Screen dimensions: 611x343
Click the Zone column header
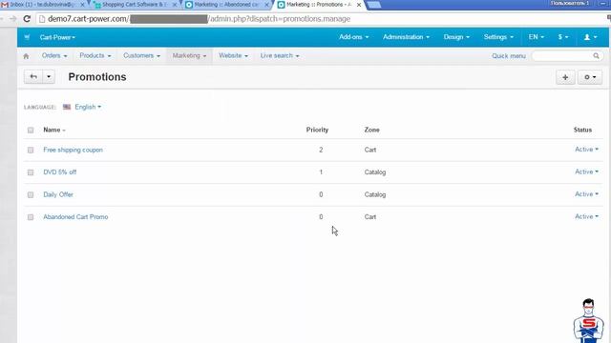[371, 130]
